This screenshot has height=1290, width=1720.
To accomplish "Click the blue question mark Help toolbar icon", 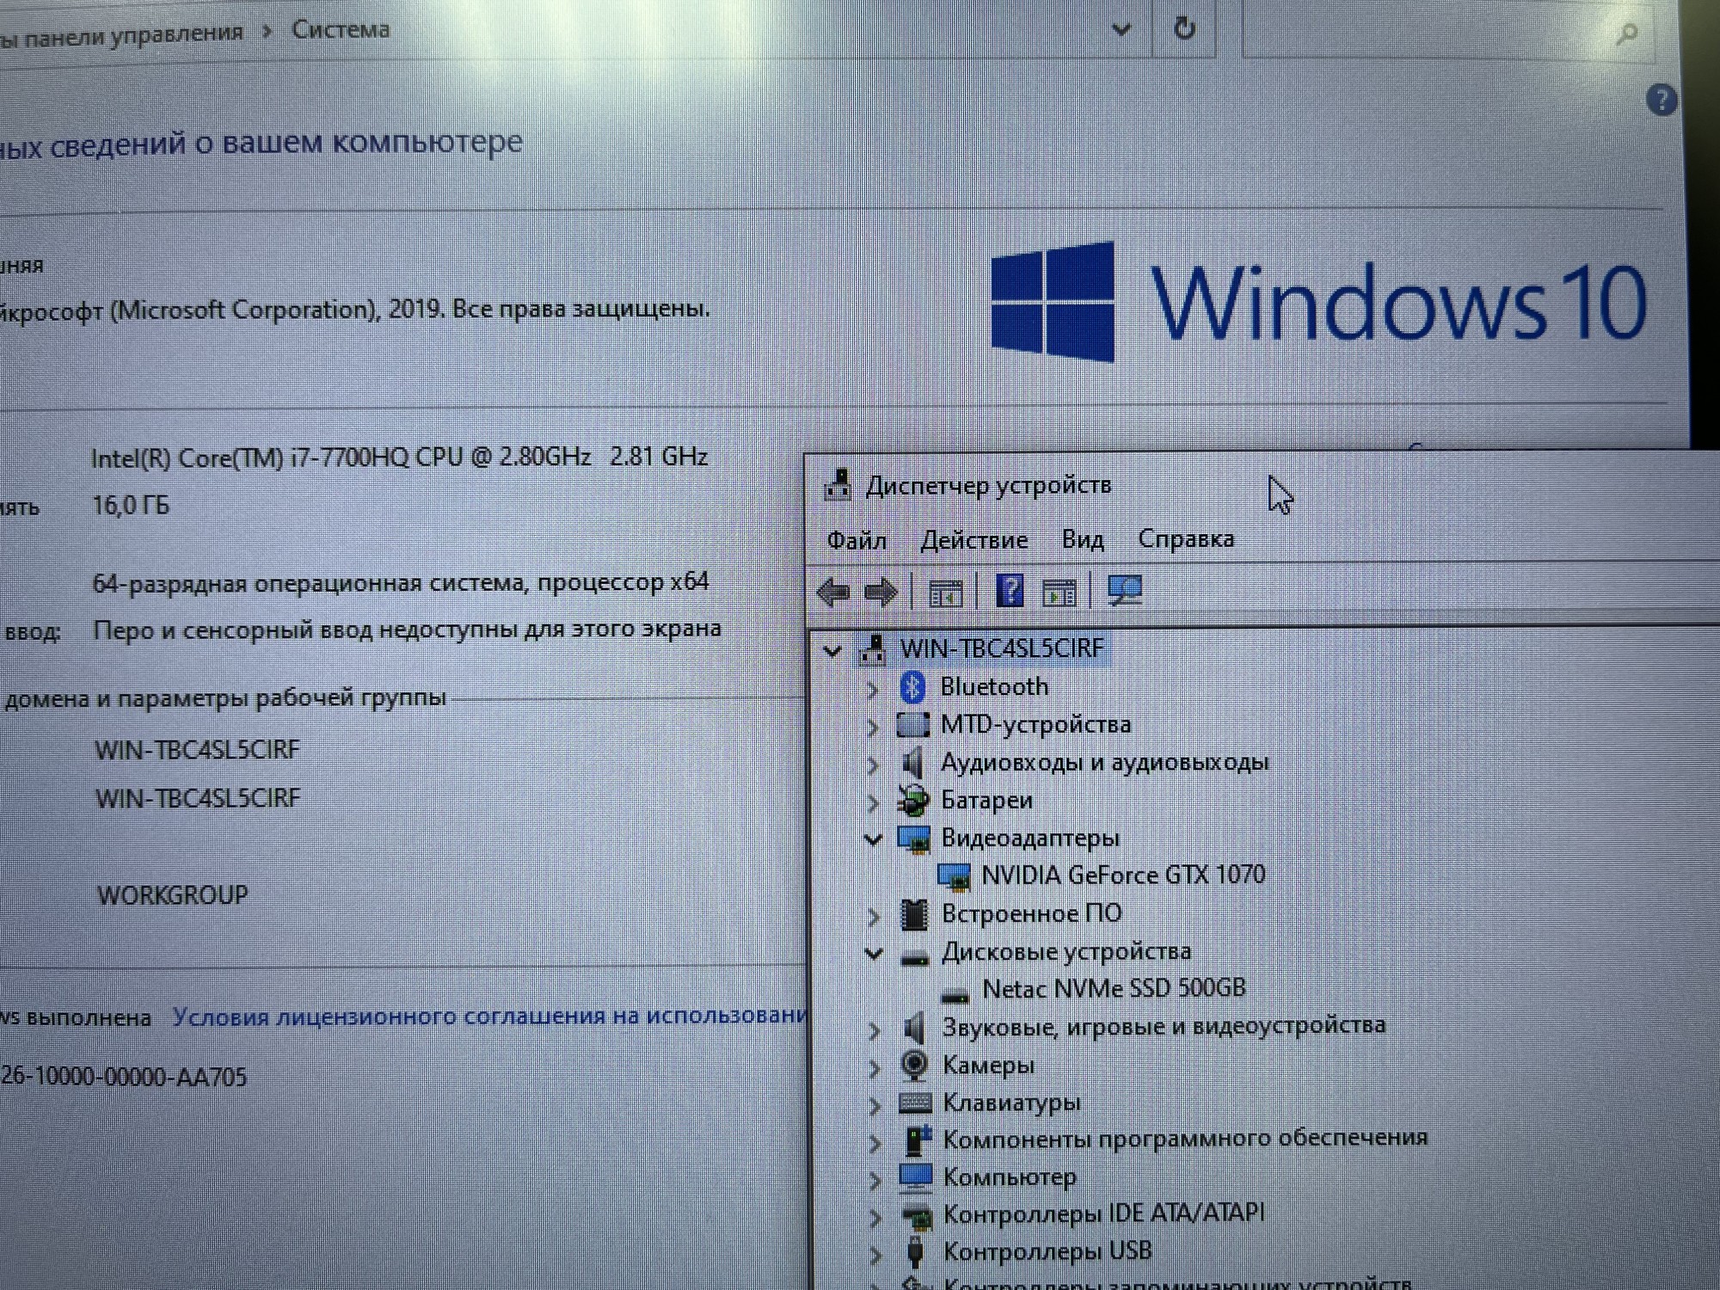I will [1009, 592].
